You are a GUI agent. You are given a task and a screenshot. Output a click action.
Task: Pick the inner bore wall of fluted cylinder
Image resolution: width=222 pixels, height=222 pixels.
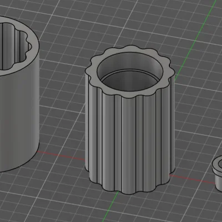[129, 62]
